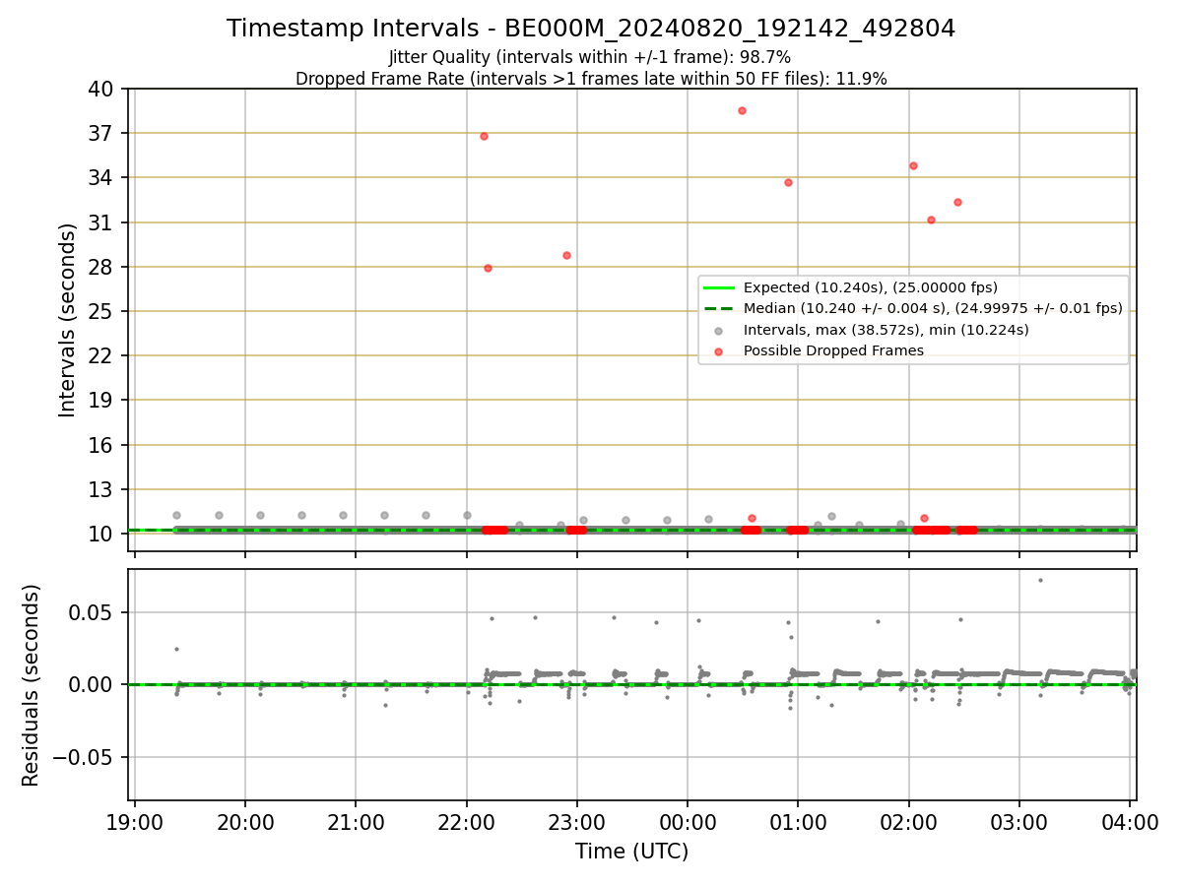This screenshot has width=1182, height=886.
Task: Click the 20:00 x-axis tick label
Action: point(245,824)
